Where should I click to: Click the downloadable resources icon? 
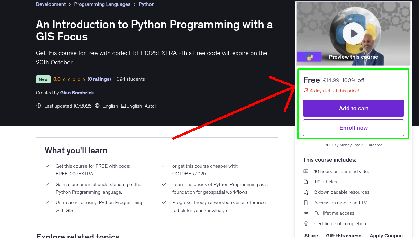coord(306,192)
